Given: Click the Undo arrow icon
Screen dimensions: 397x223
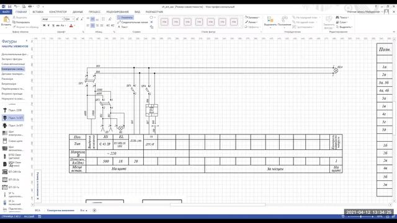Looking at the screenshot, I should coord(16,6).
